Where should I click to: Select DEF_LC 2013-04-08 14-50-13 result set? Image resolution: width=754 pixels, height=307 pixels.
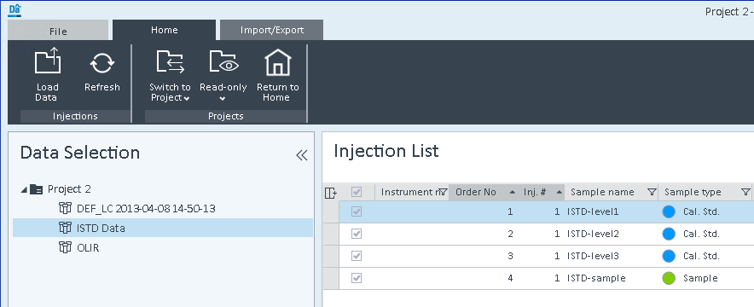pos(146,209)
